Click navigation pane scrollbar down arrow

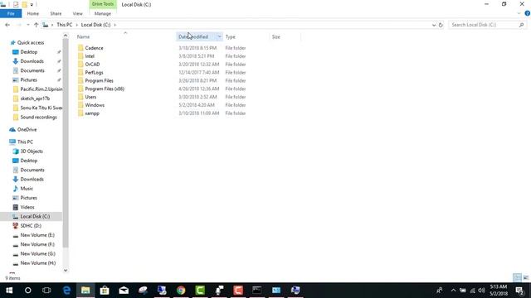[66, 271]
